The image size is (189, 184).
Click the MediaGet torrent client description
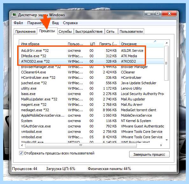point(138,110)
